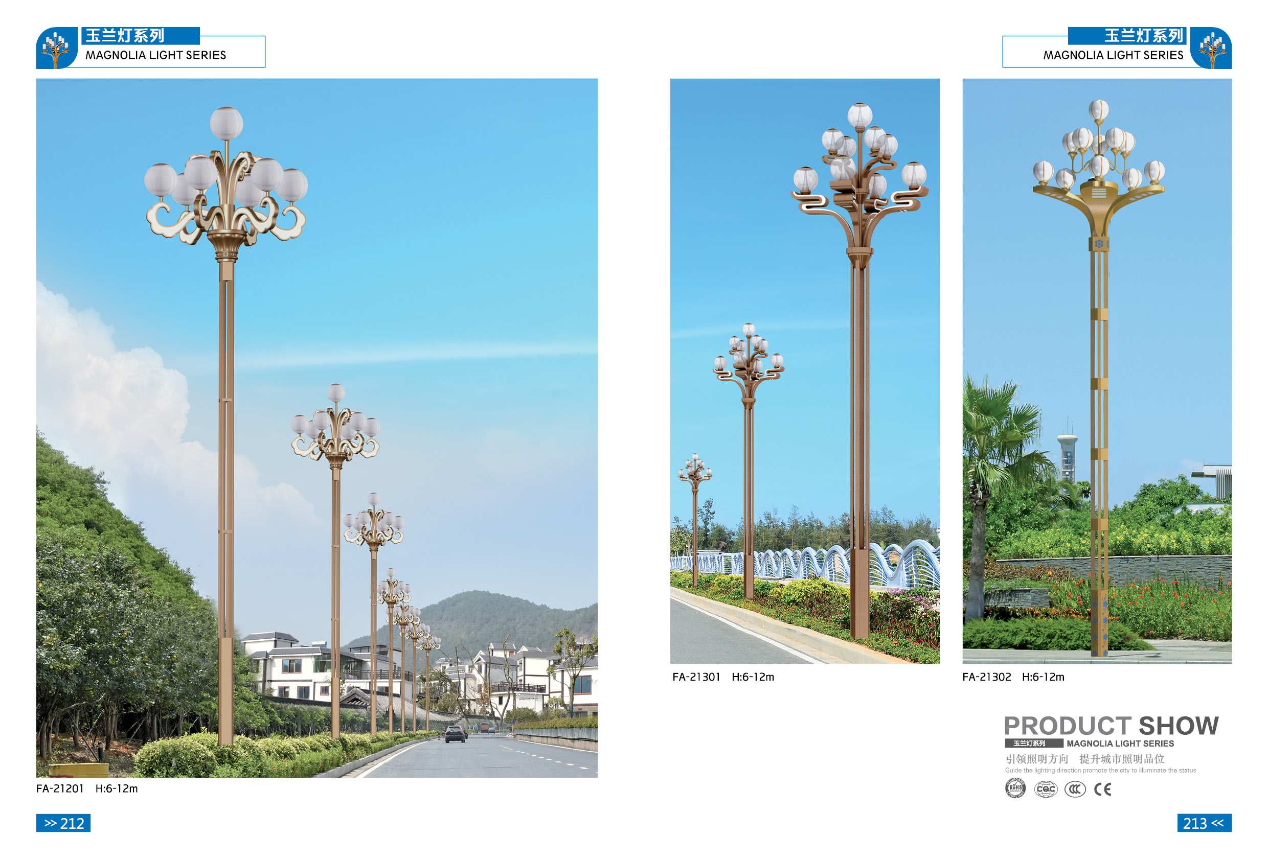Viewport: 1268px width, 860px height.
Task: Click the RoHS certification badge
Action: click(x=1015, y=788)
